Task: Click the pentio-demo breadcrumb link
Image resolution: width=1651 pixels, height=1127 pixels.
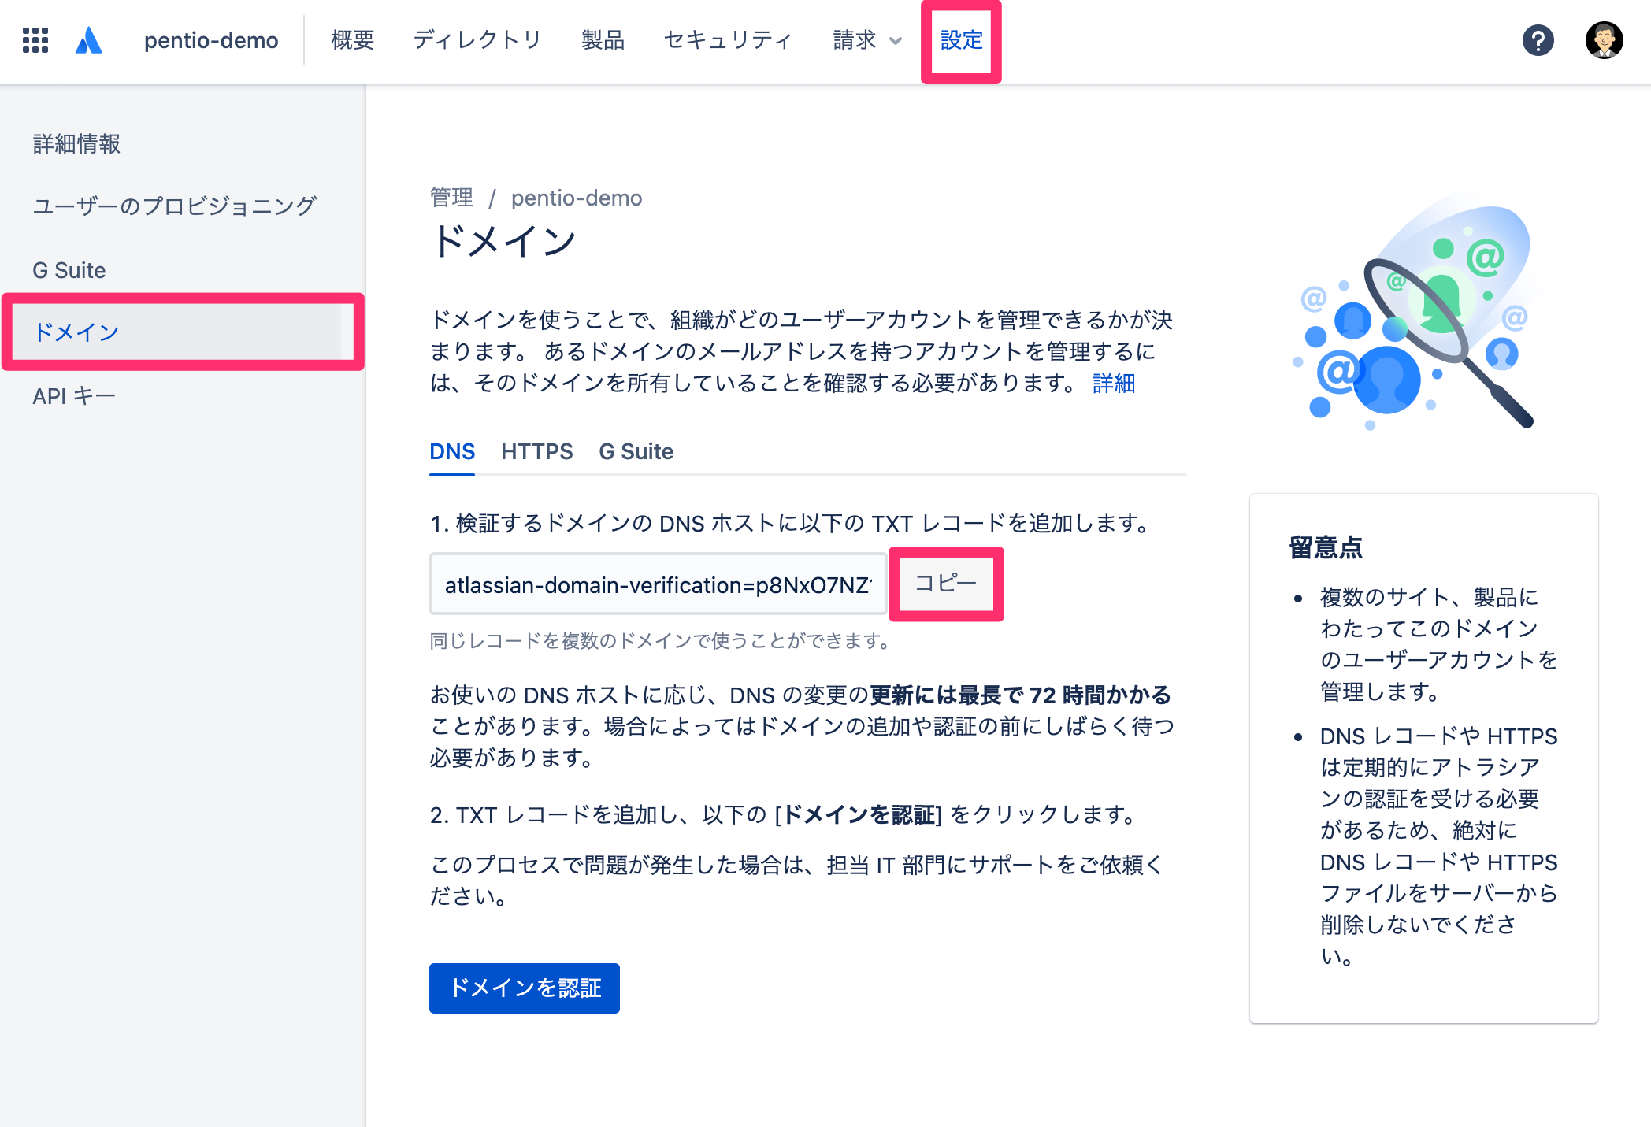Action: (577, 198)
